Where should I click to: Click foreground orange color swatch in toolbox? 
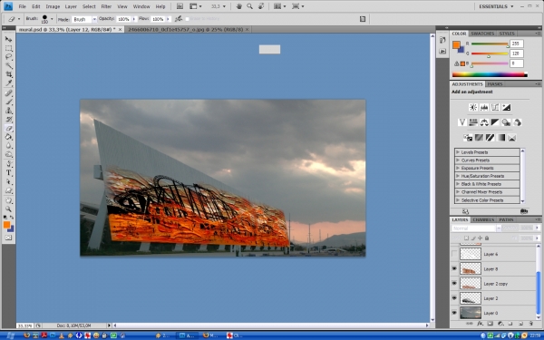point(6,225)
